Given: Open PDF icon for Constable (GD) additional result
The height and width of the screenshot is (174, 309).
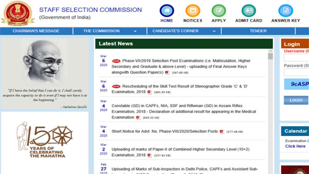Looking at the screenshot, I should [138, 118].
